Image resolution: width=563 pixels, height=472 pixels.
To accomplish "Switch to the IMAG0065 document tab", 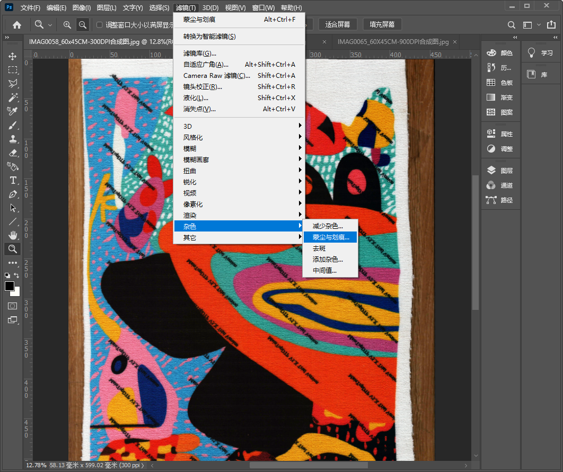I will pos(393,42).
